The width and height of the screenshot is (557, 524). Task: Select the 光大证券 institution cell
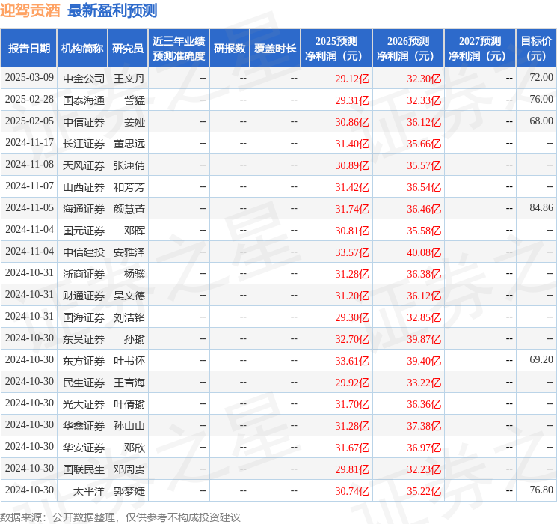click(x=84, y=403)
